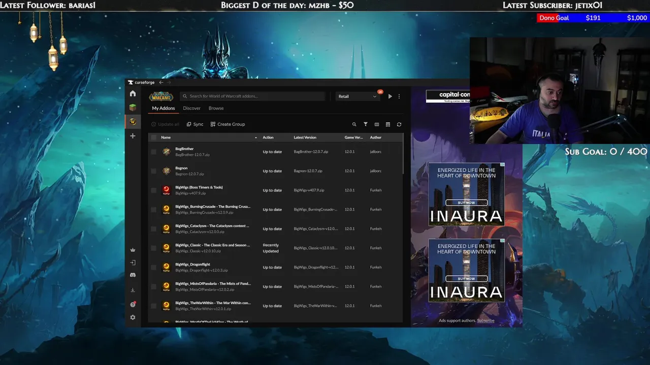Check the BagBrother row checkbox
Image resolution: width=650 pixels, height=365 pixels.
point(154,152)
